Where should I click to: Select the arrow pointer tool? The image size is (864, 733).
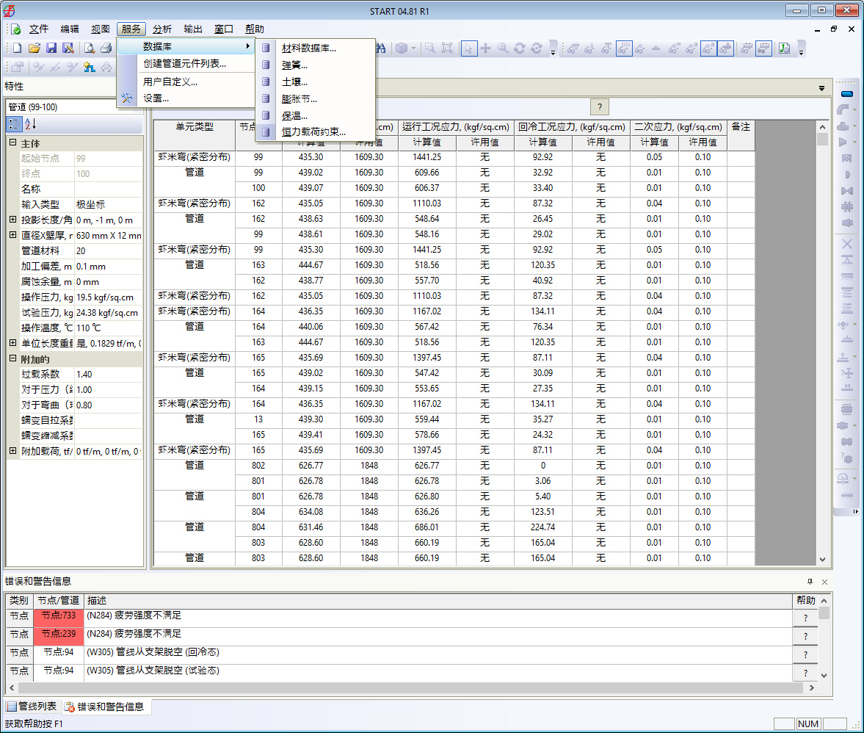[468, 48]
